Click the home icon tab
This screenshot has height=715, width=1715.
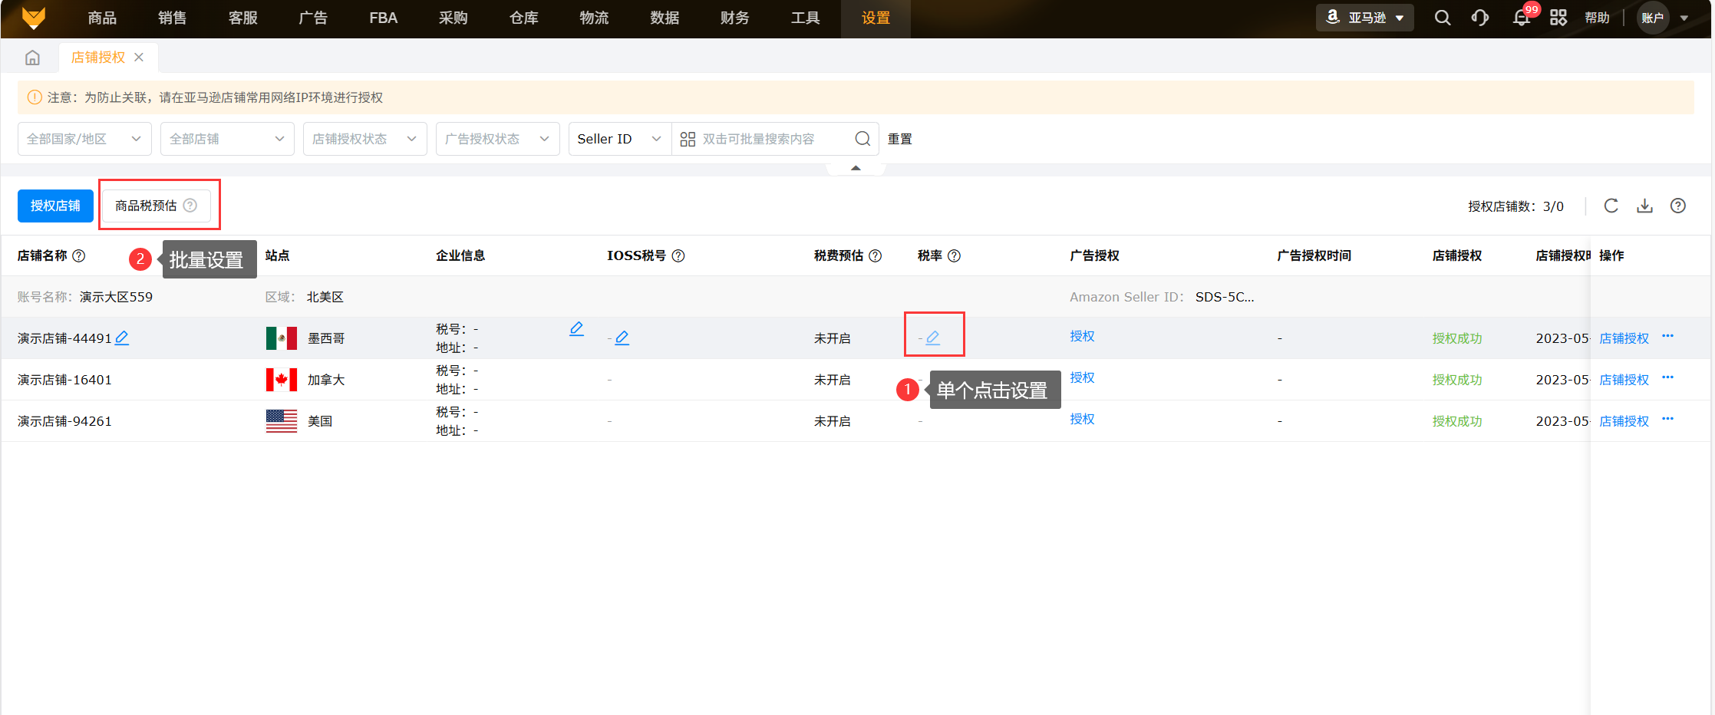coord(32,58)
